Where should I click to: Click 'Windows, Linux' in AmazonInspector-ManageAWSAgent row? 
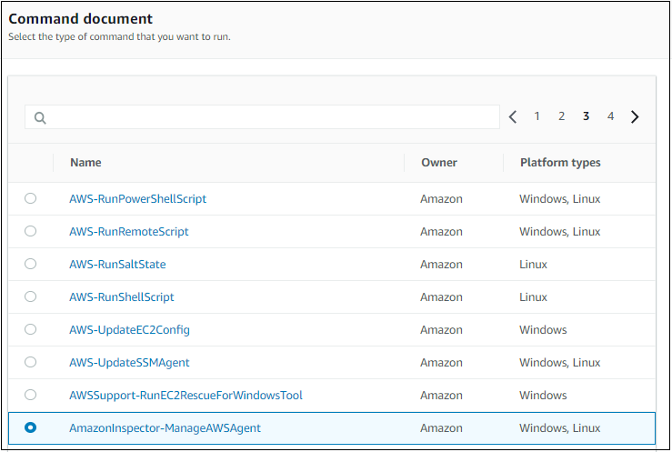pos(560,428)
